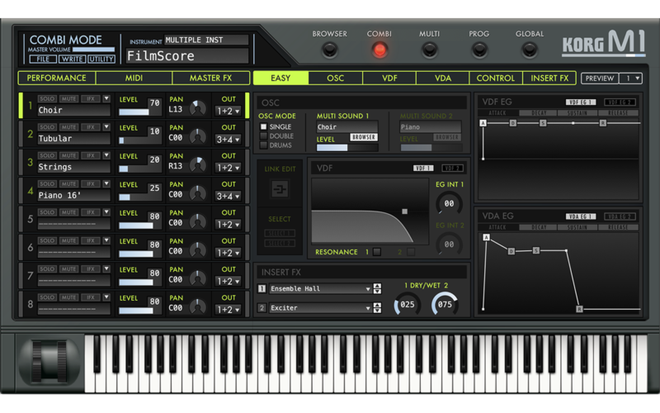The image size is (660, 413).
Task: Click the FILE button
Action: pyautogui.click(x=44, y=59)
